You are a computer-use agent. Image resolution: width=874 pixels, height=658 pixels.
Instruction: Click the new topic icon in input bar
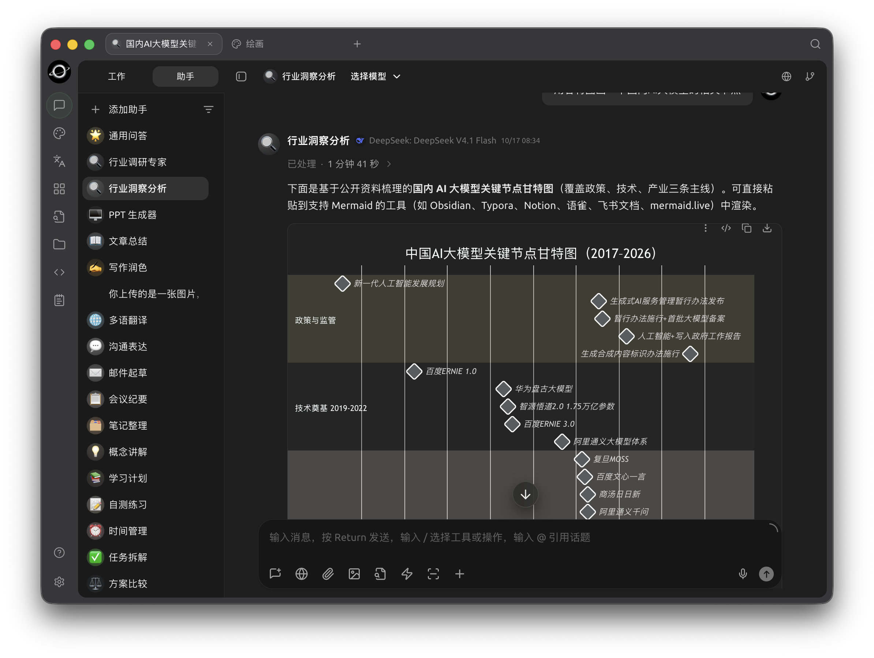(x=275, y=574)
